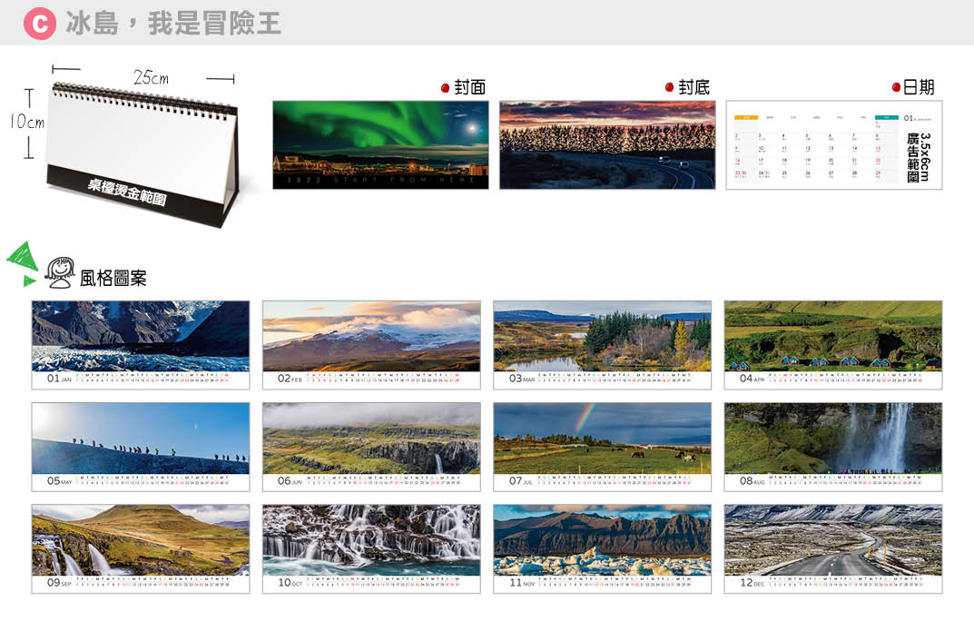Select the 01 JAN glacier thumbnail

click(x=141, y=344)
